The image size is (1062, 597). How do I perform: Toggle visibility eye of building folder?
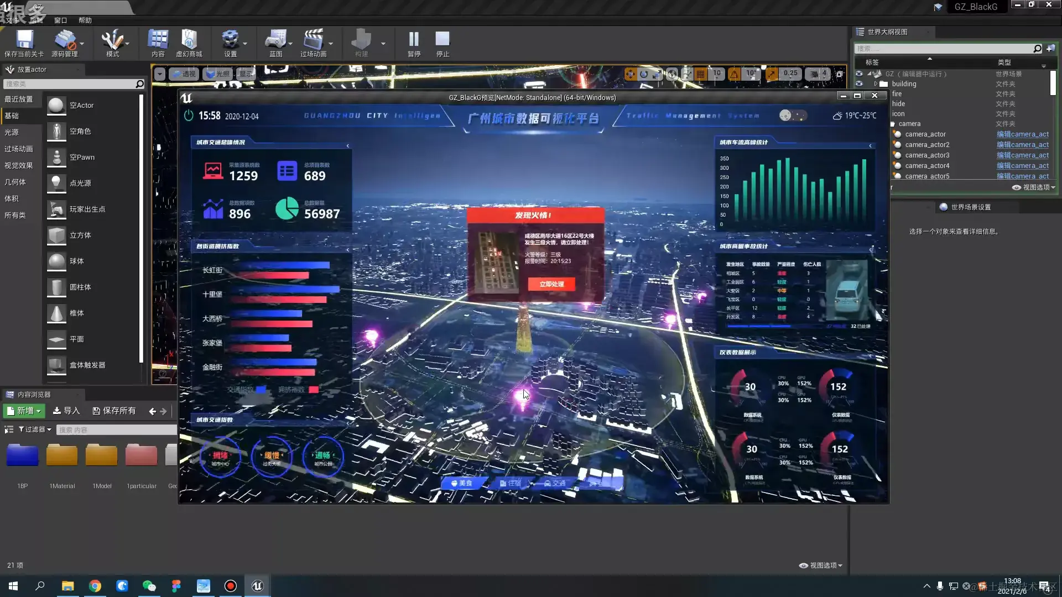(859, 84)
